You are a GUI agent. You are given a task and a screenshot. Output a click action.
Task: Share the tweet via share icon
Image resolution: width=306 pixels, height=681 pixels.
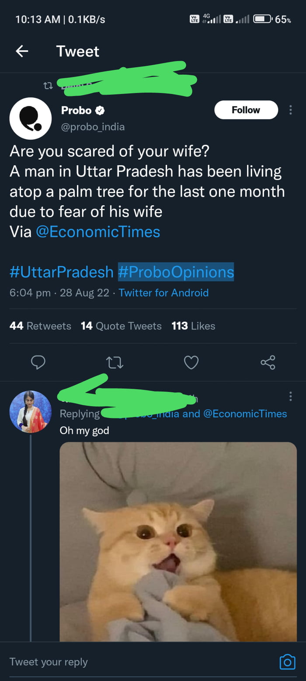point(268,362)
